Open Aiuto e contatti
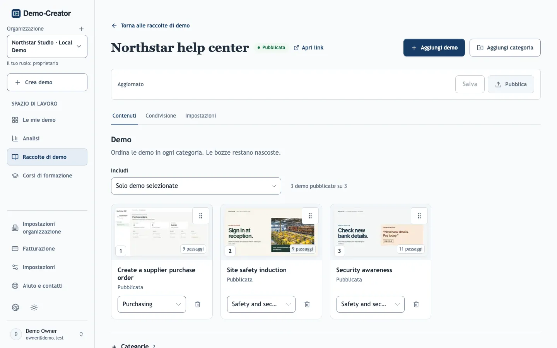This screenshot has width=557, height=348. [47, 286]
